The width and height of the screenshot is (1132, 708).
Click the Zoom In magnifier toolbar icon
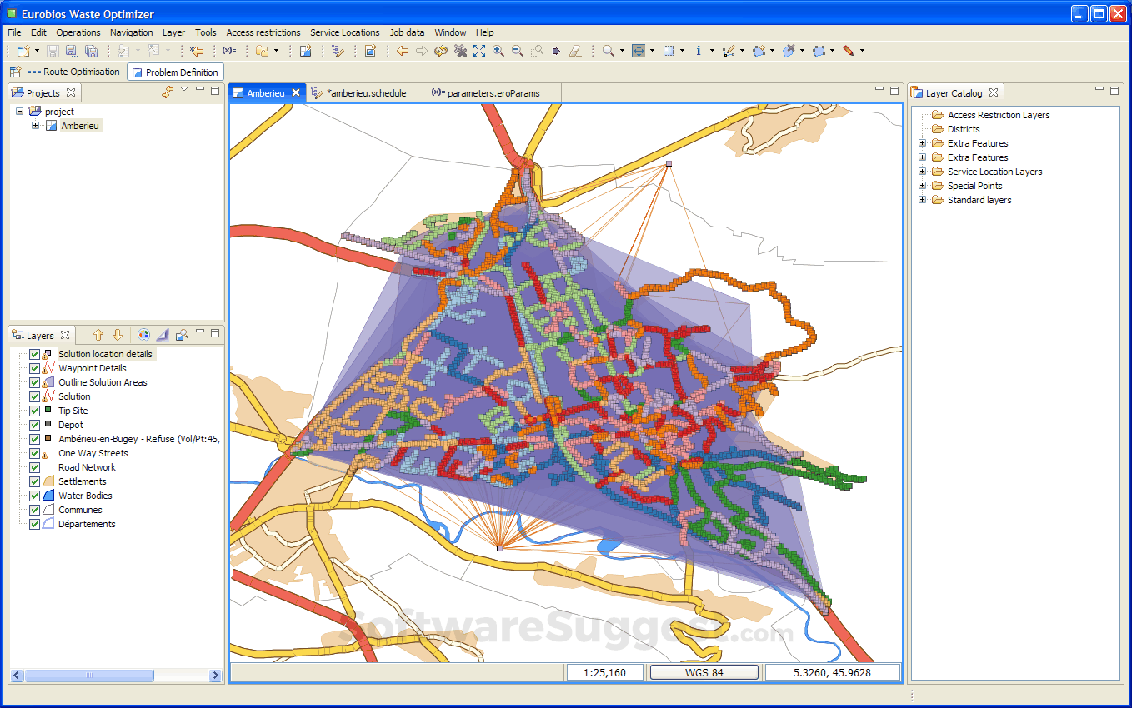tap(498, 51)
